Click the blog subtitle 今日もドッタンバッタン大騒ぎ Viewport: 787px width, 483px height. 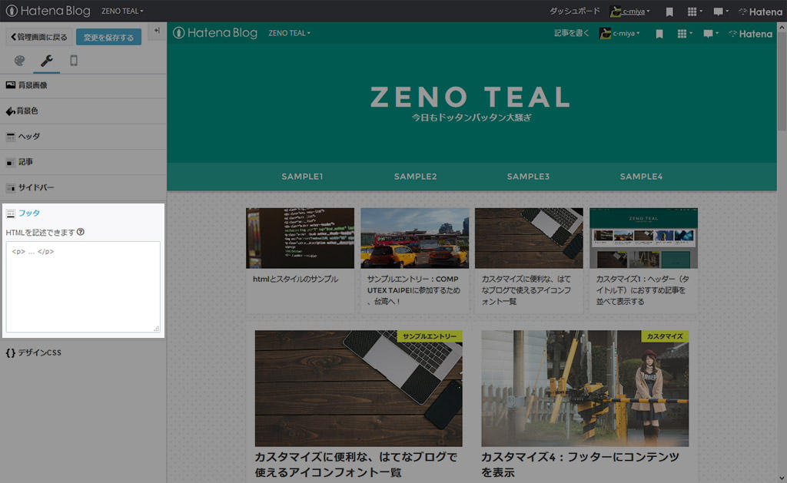pos(471,117)
